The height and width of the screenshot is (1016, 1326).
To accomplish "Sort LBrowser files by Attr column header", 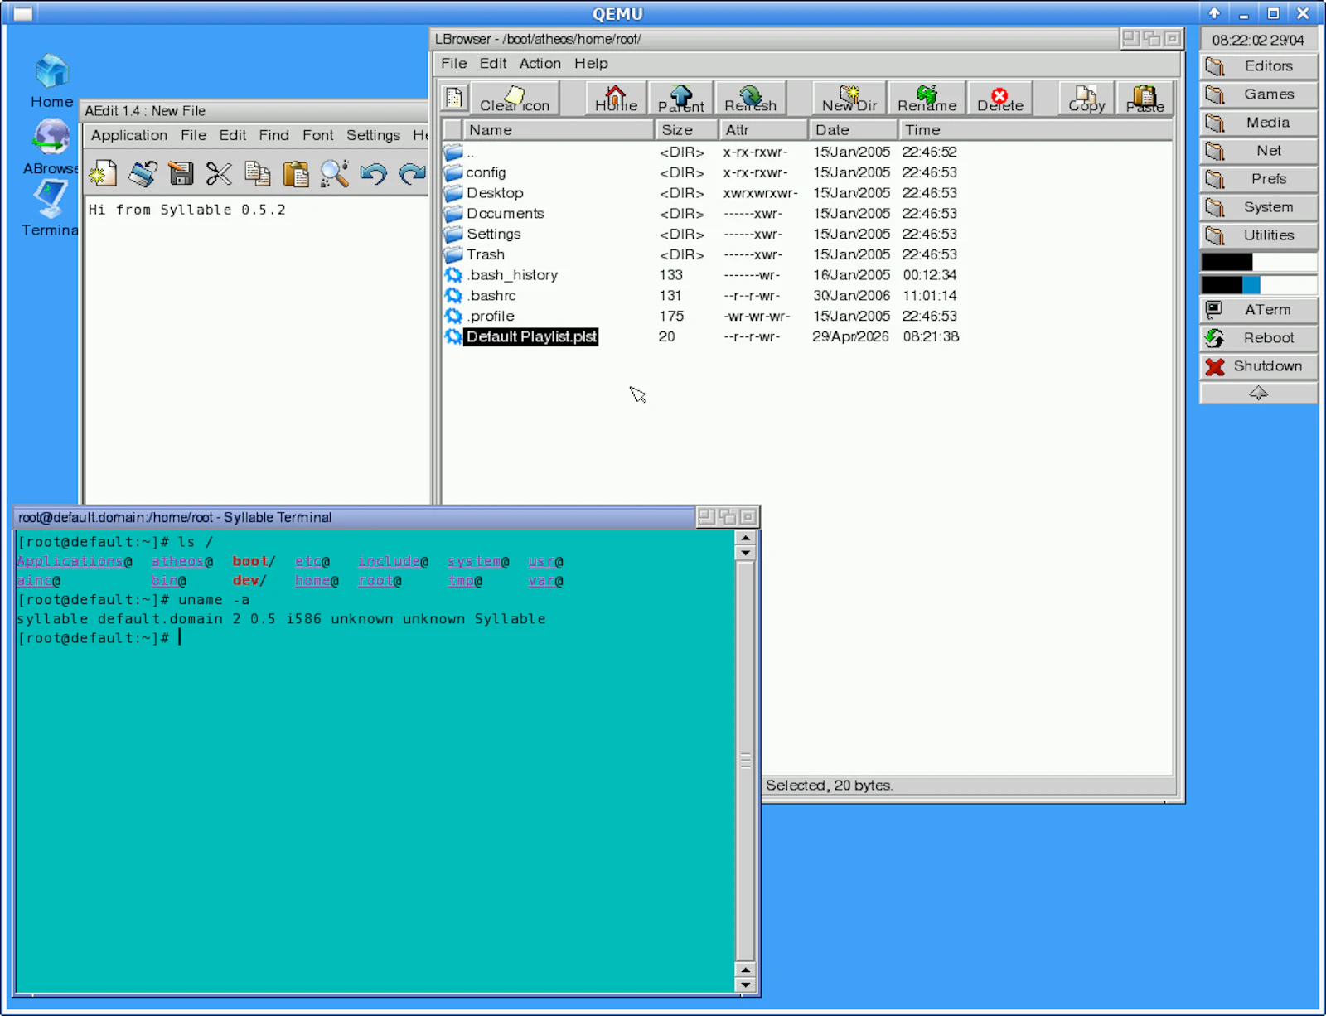I will (x=763, y=130).
